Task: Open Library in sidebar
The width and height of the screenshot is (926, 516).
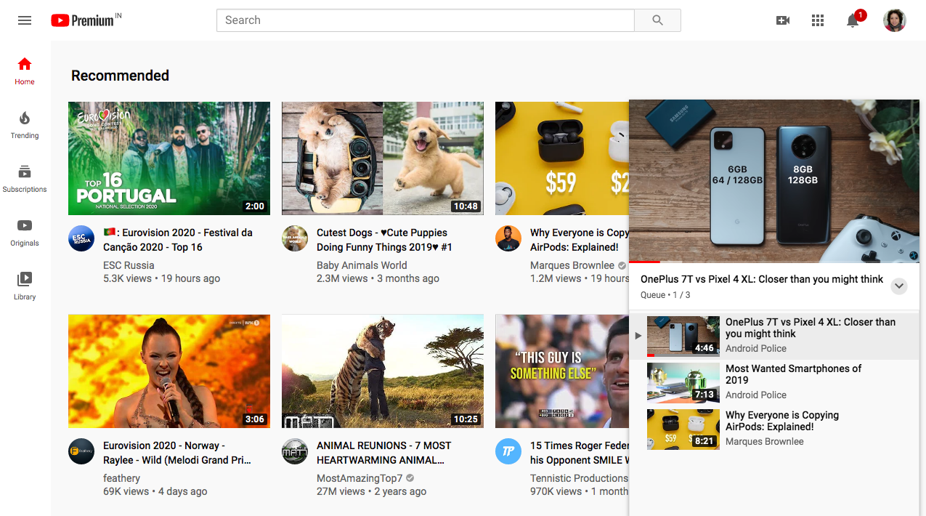Action: point(25,286)
